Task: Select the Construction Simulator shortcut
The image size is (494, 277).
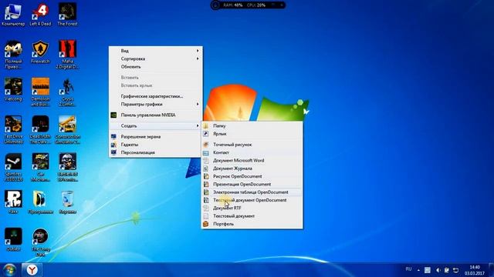Action: tap(67, 130)
